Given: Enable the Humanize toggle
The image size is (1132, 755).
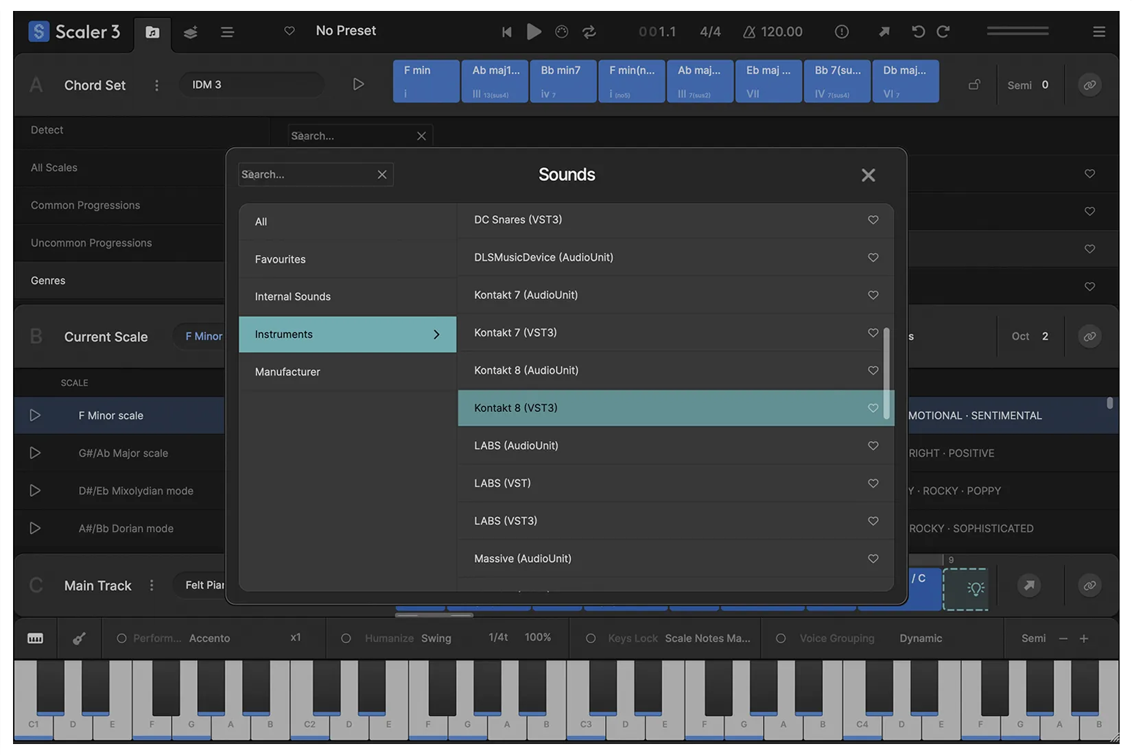Looking at the screenshot, I should click(346, 638).
